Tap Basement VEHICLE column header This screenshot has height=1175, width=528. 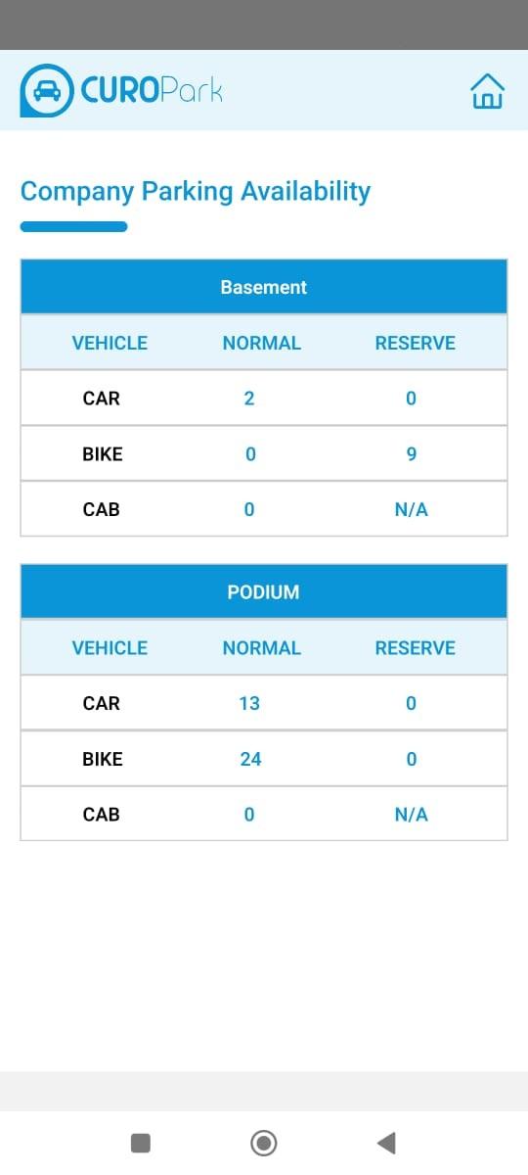(110, 343)
